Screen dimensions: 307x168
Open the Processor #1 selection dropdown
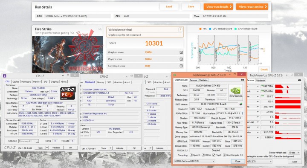point(29,141)
